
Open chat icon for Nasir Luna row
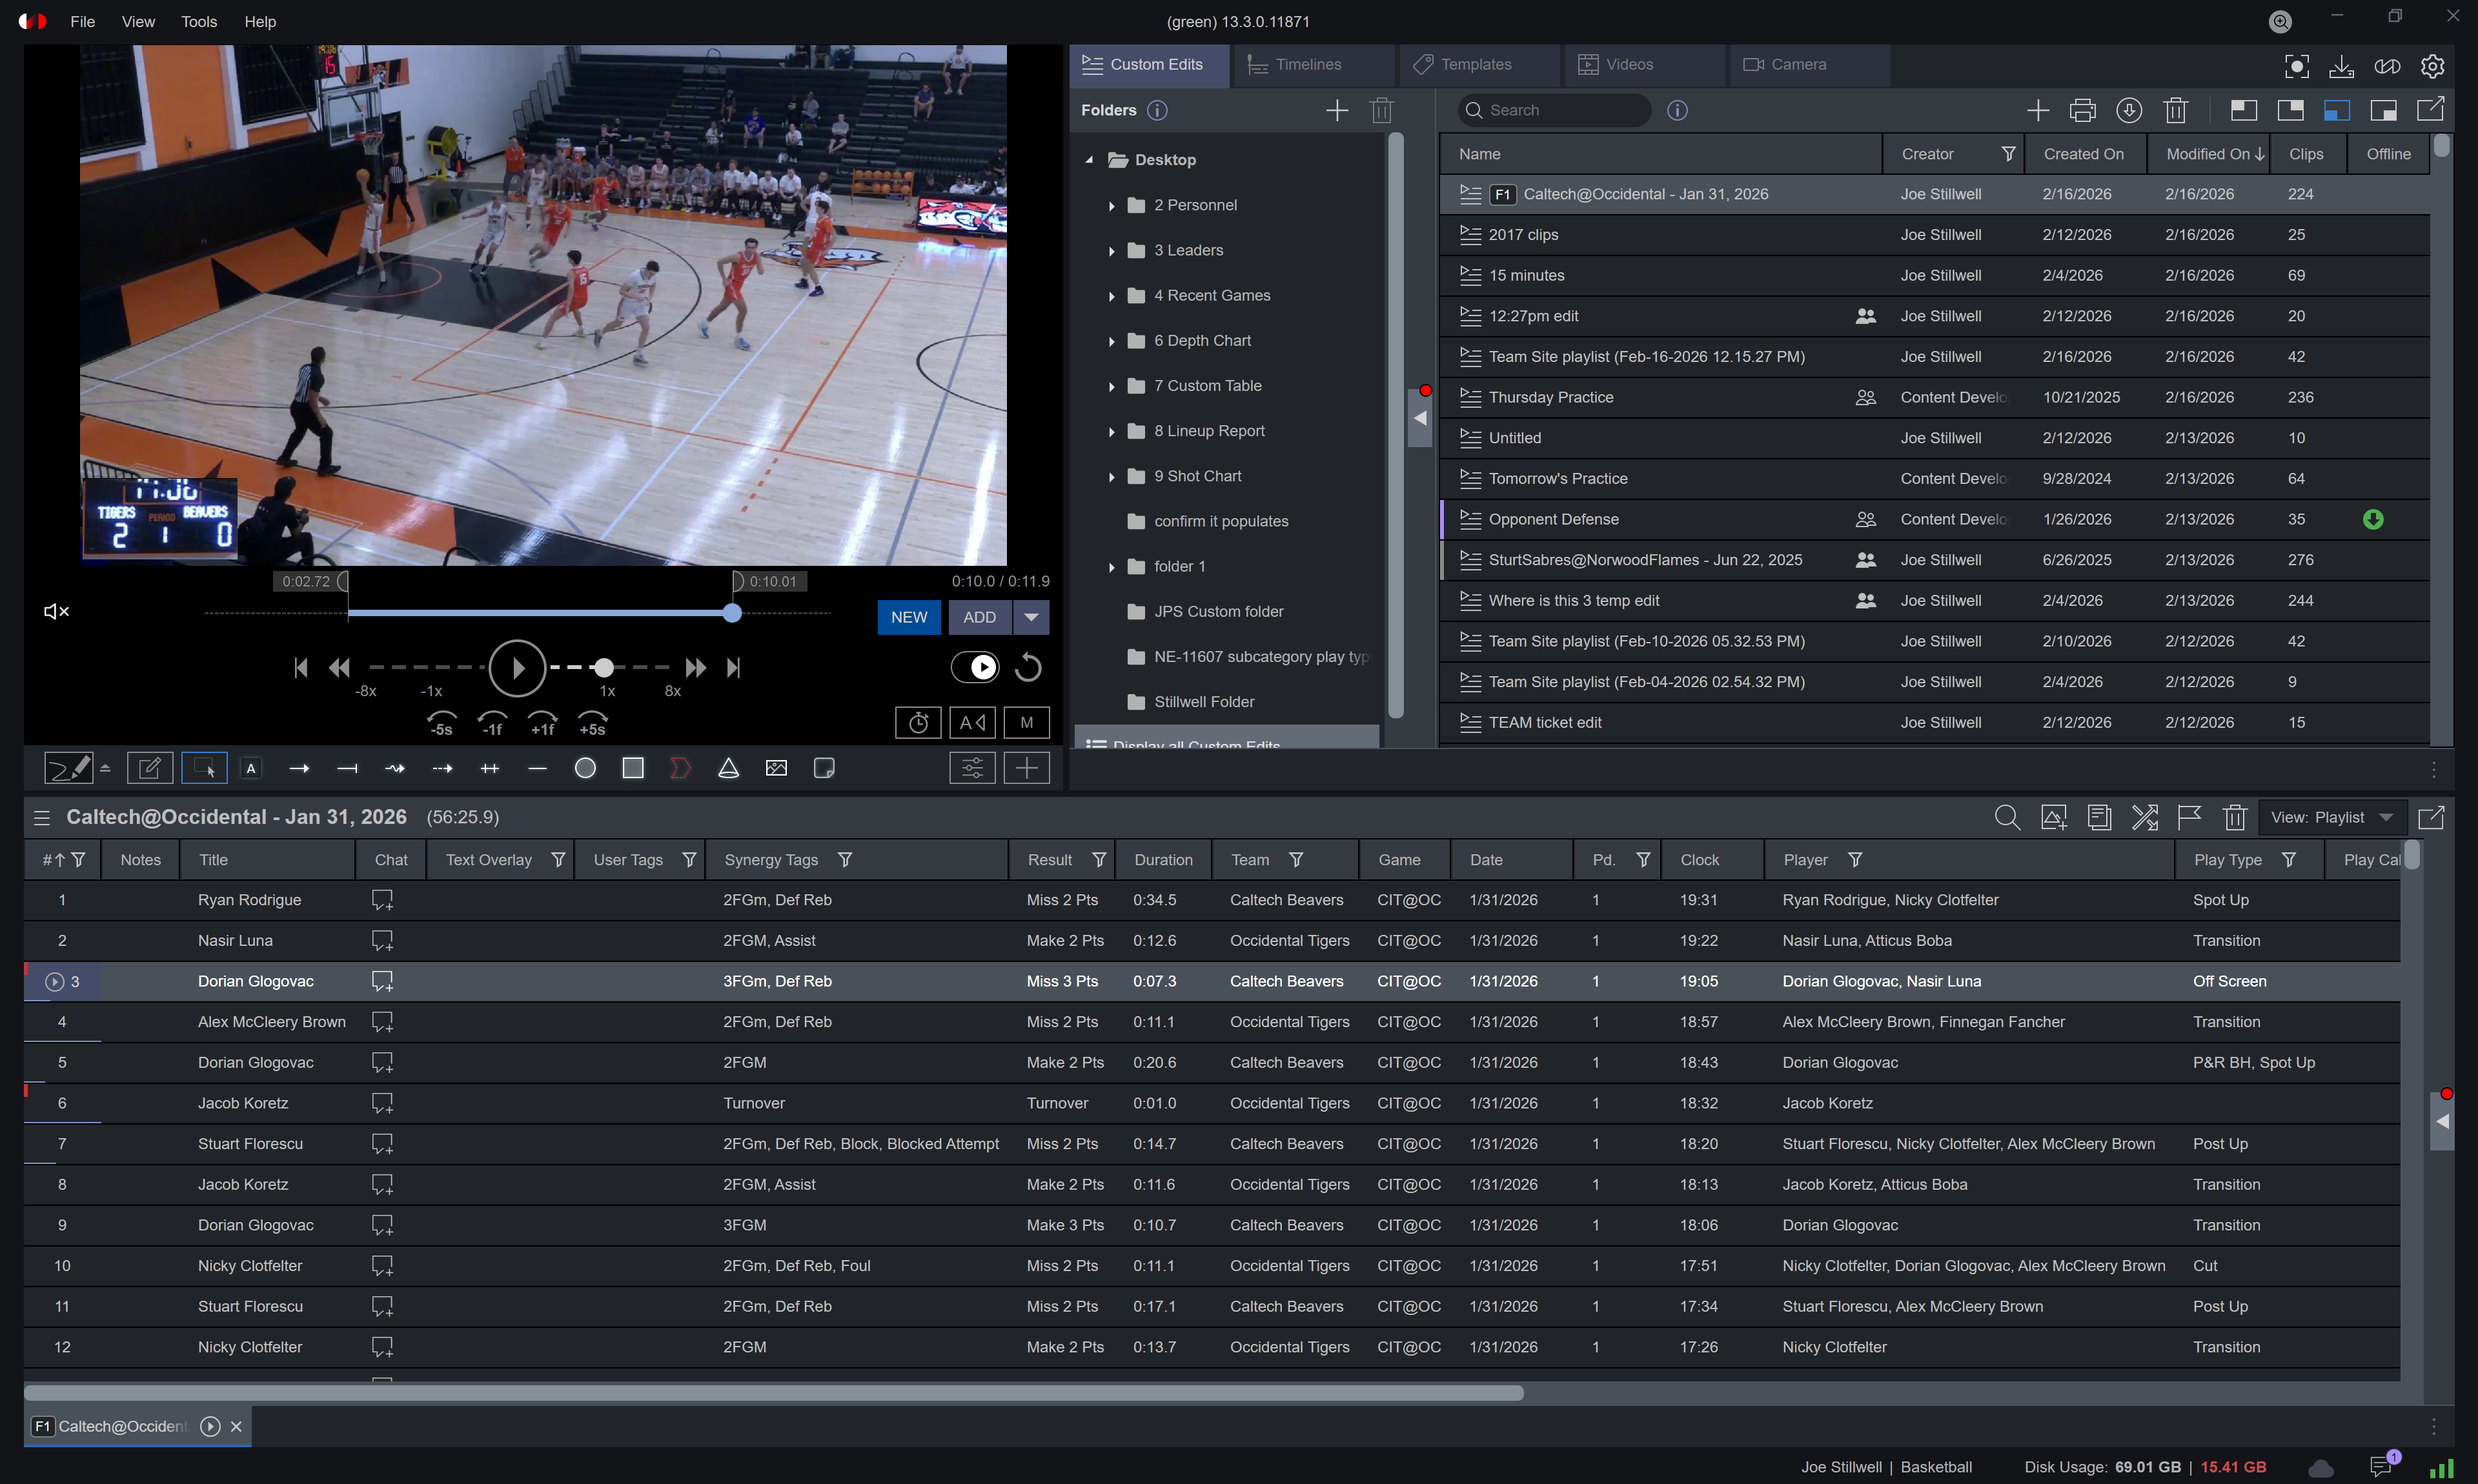(x=381, y=940)
